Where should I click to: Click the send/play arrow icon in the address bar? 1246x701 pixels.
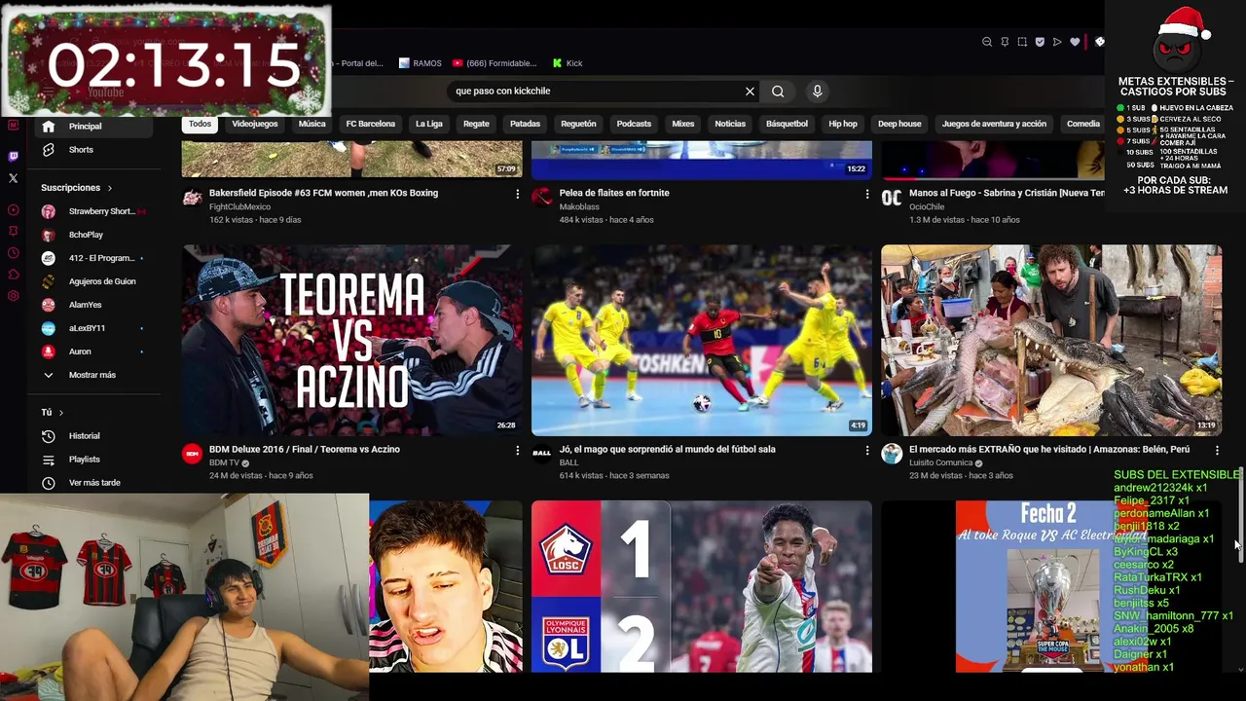click(x=1057, y=42)
